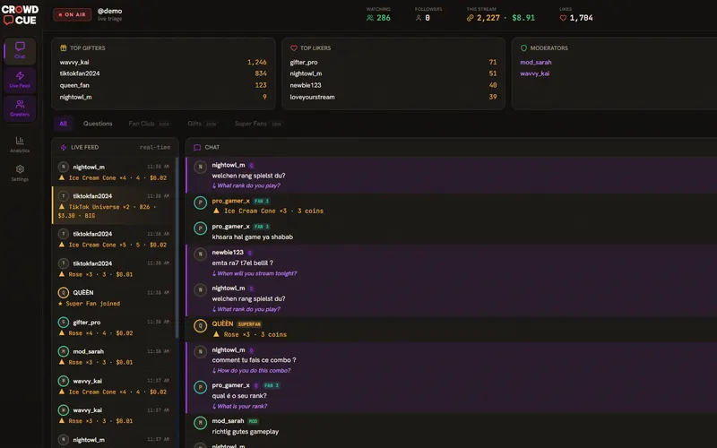The height and width of the screenshot is (448, 717).
Task: Click the real-time label in Live Feed
Action: [x=155, y=147]
